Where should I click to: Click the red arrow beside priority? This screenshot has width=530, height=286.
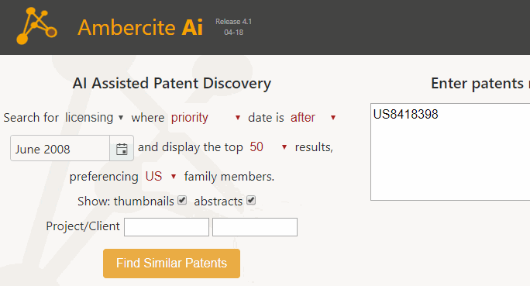coord(238,118)
